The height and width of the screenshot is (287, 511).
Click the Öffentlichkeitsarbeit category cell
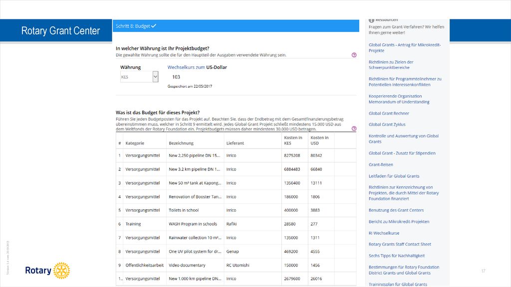[144, 265]
